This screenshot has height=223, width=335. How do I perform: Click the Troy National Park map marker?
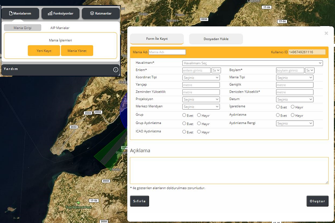click(x=78, y=203)
